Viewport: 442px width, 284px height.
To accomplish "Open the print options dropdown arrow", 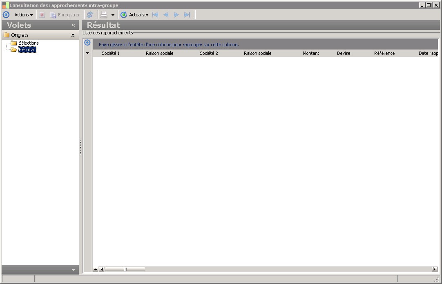I will coord(113,15).
